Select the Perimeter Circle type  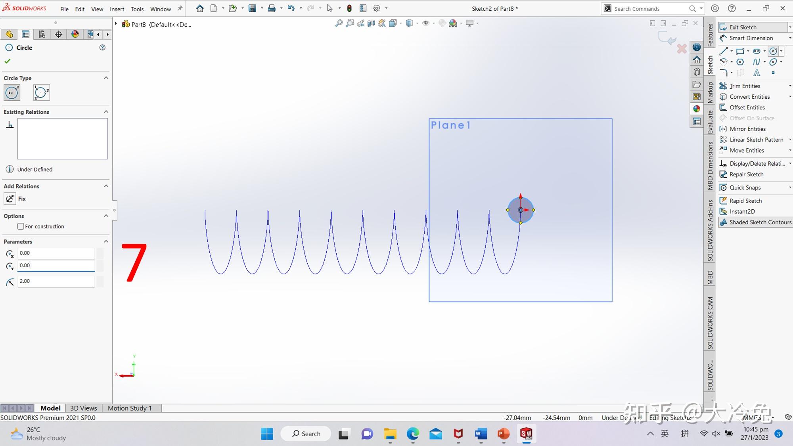coord(42,92)
